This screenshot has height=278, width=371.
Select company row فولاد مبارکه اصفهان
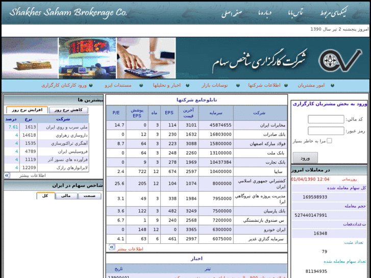click(196, 144)
